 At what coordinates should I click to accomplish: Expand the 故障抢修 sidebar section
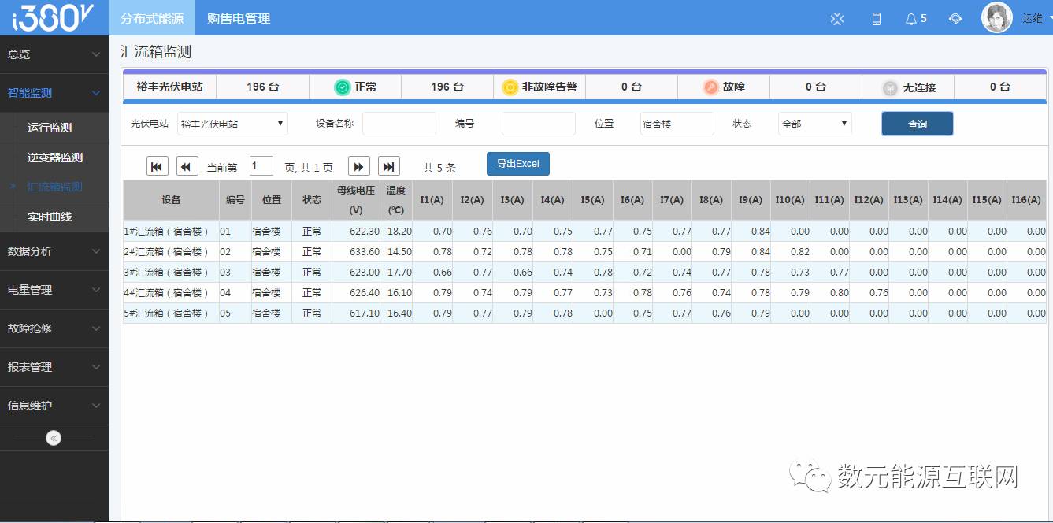click(54, 328)
